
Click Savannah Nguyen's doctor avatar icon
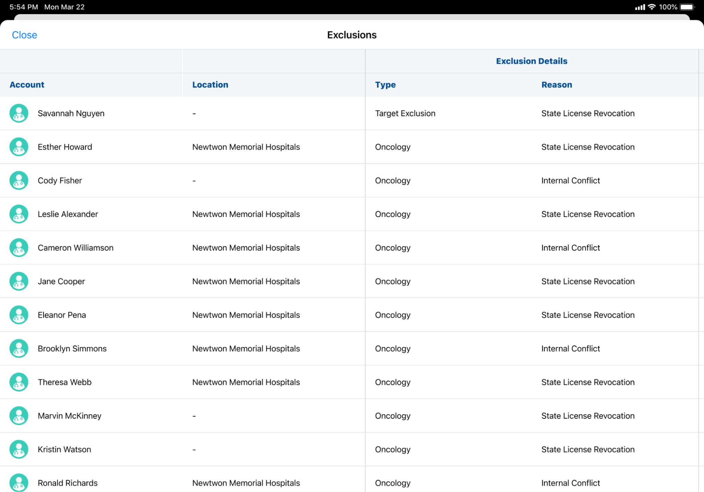(x=19, y=113)
